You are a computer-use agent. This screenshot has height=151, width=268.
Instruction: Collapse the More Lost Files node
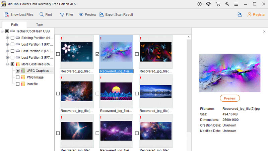[7, 64]
